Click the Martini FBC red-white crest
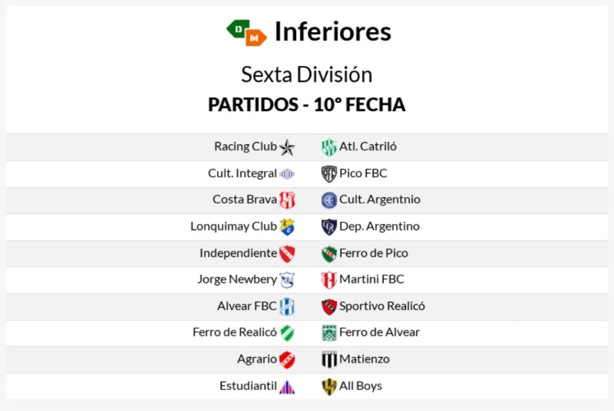The height and width of the screenshot is (411, 614). click(x=329, y=280)
